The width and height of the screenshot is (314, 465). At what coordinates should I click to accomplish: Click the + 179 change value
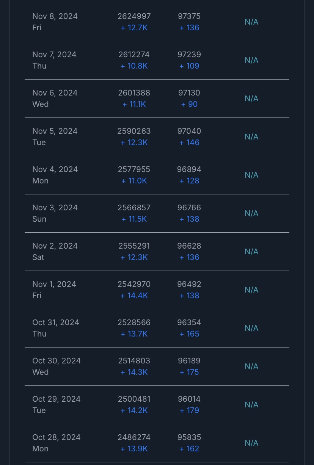tap(189, 410)
